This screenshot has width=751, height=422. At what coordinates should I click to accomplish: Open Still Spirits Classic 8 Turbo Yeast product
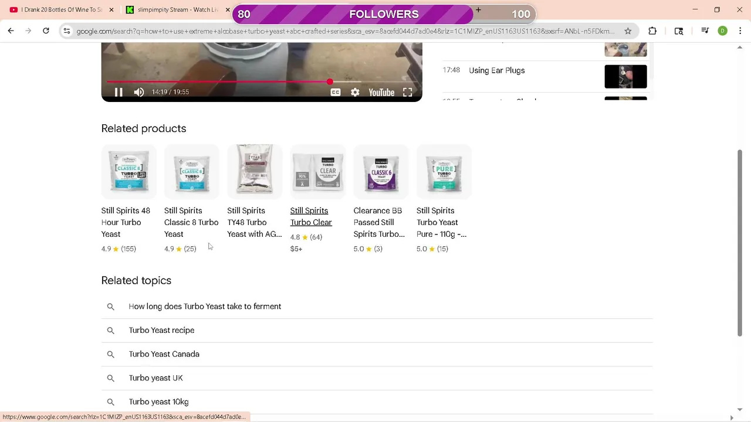191,222
